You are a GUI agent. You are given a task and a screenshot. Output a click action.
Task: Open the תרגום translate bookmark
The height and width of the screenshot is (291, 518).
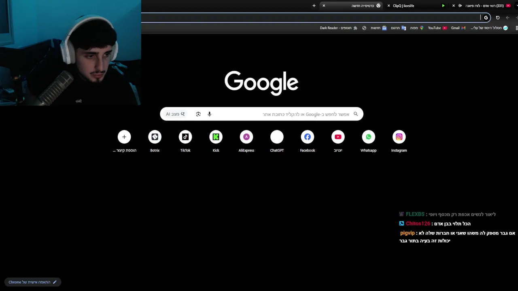(x=398, y=28)
